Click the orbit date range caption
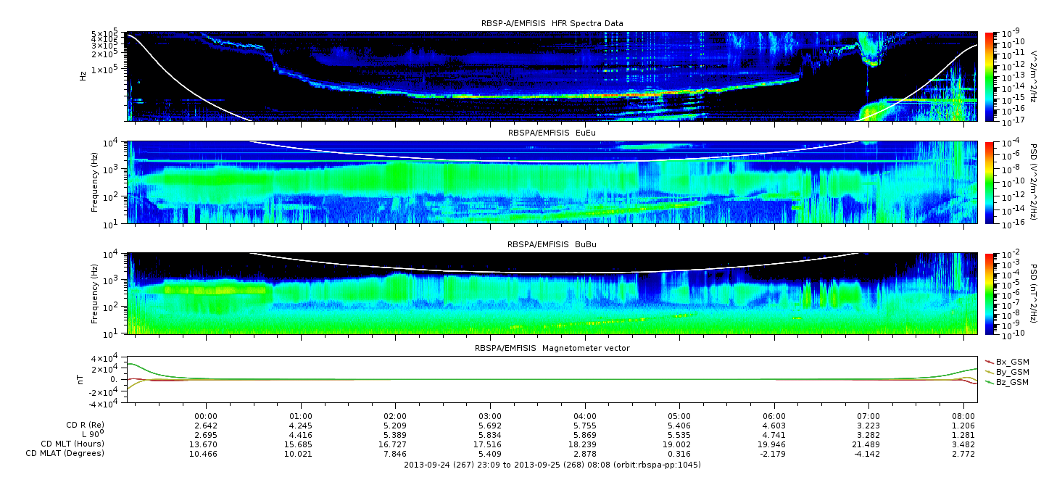This screenshot has height=477, width=1049. coord(552,464)
